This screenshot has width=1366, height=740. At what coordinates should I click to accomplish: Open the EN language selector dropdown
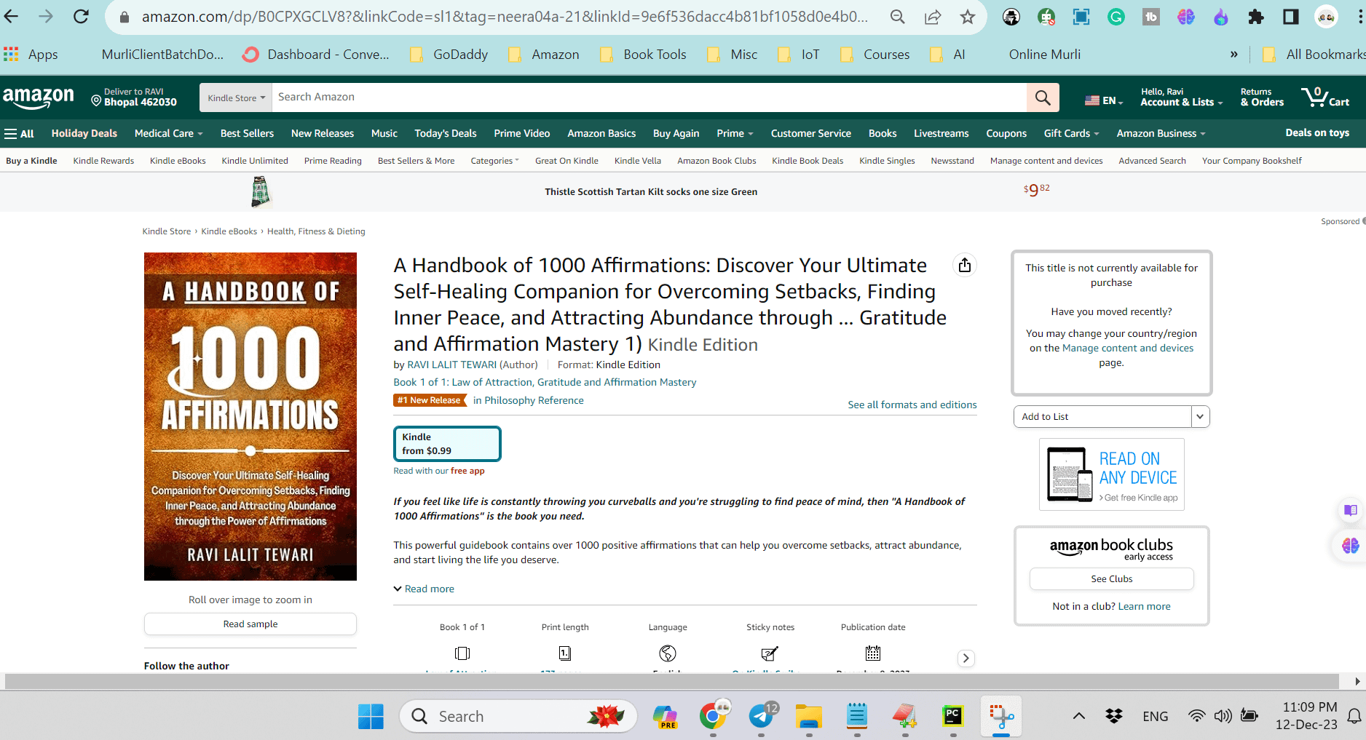tap(1104, 100)
